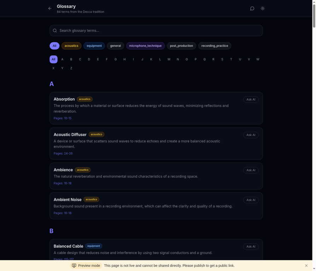Filter glossary by letter S
Screen dimensions: 316x271
[x=222, y=59]
